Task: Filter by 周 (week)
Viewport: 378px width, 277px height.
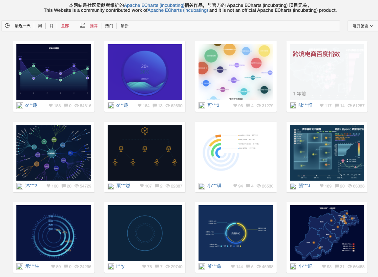Action: point(40,26)
